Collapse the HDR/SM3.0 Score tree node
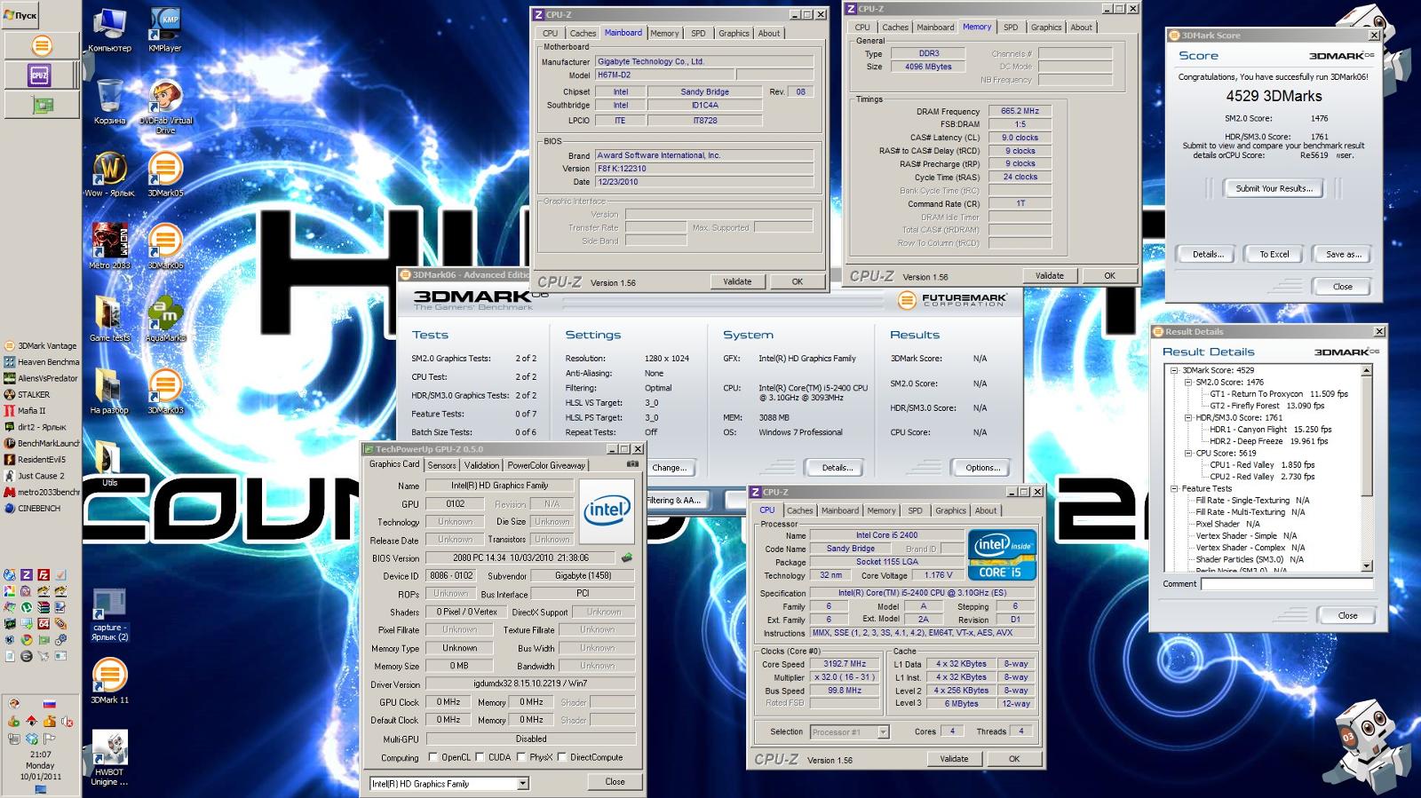 click(1187, 417)
